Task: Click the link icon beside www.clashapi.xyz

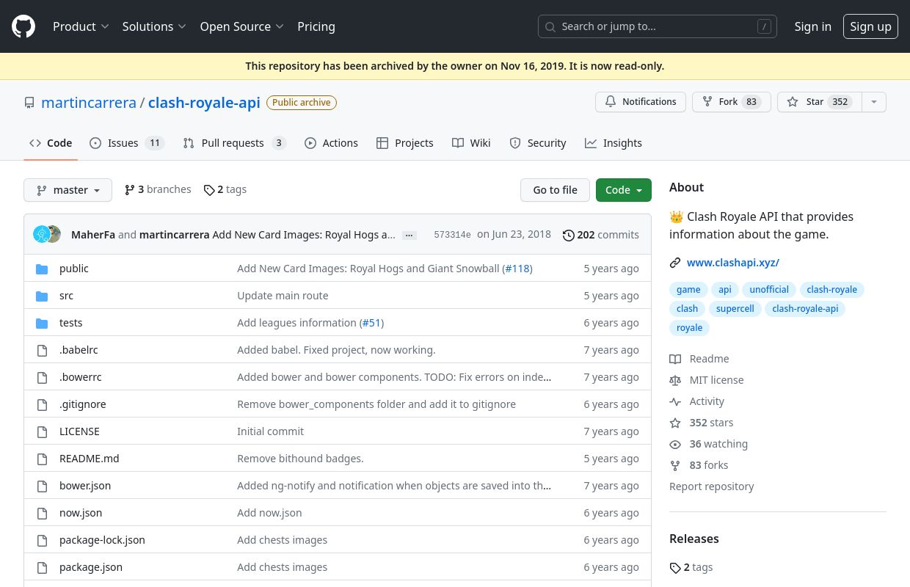Action: tap(675, 263)
